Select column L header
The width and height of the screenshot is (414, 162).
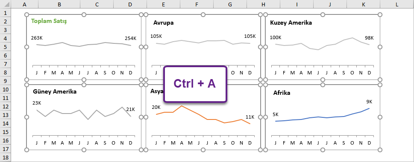point(397,4)
